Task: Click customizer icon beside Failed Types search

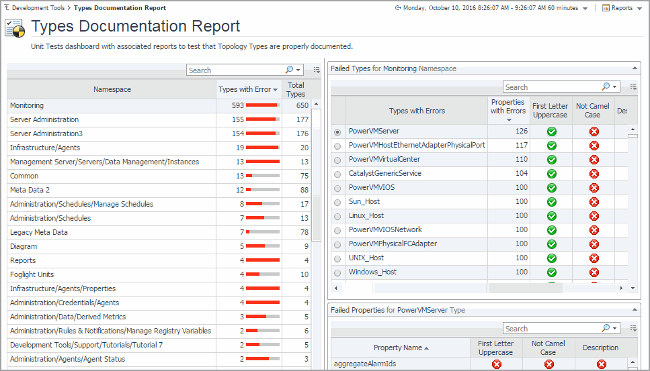Action: [633, 87]
